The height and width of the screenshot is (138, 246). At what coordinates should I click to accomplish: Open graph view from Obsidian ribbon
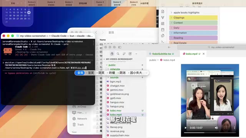coord(163,18)
